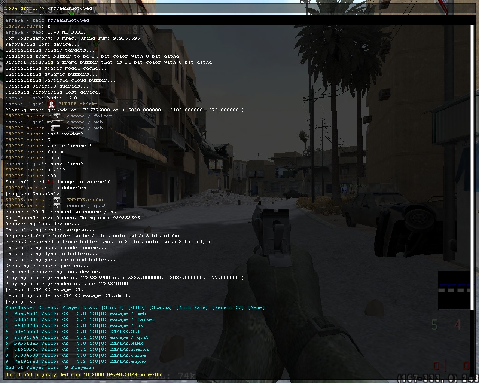Click line 'escape / web: 13-0 NE BUDET'
The image size is (479, 383).
(x=46, y=32)
